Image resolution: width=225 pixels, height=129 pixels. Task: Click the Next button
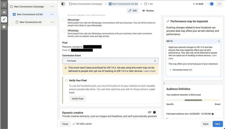click(x=218, y=124)
